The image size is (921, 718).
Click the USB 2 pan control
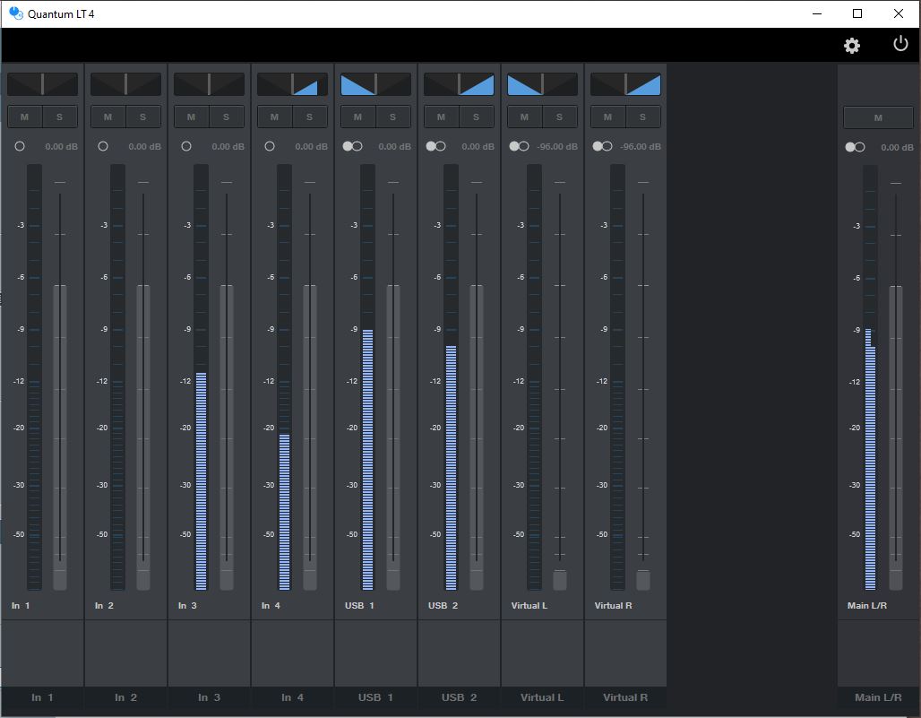(460, 84)
